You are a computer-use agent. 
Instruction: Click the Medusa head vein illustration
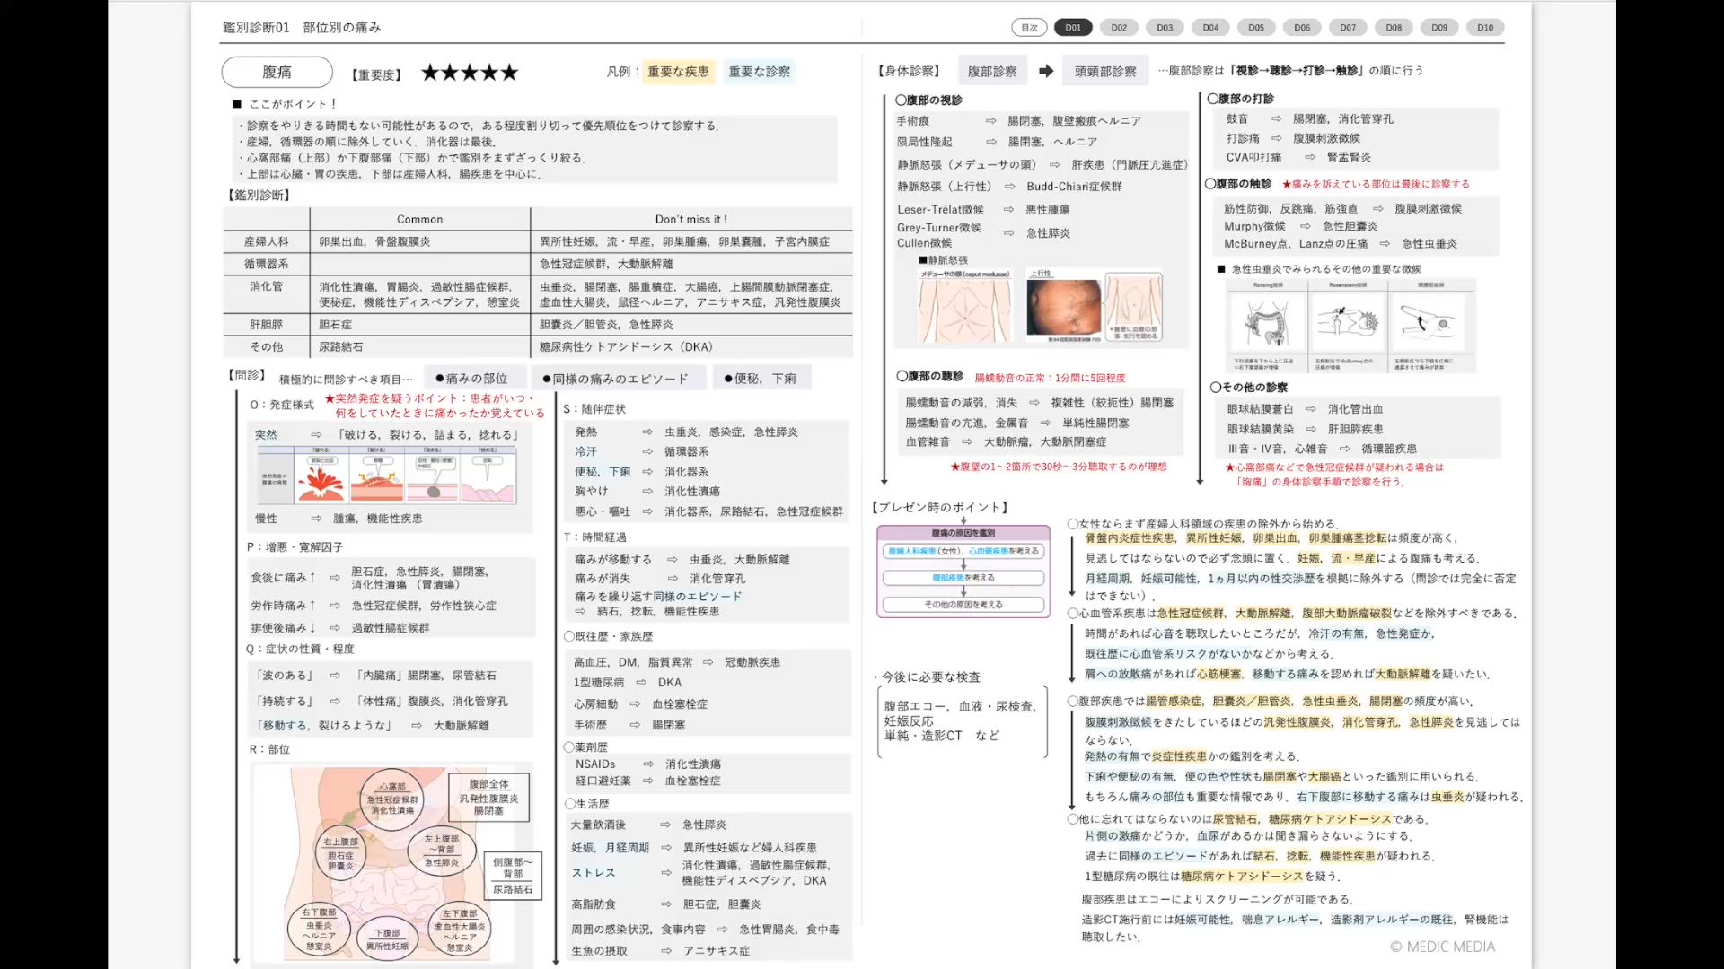click(964, 308)
